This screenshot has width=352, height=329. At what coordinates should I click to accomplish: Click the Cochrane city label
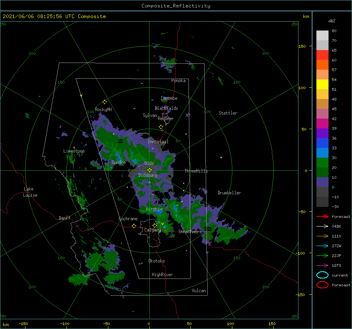pyautogui.click(x=128, y=219)
